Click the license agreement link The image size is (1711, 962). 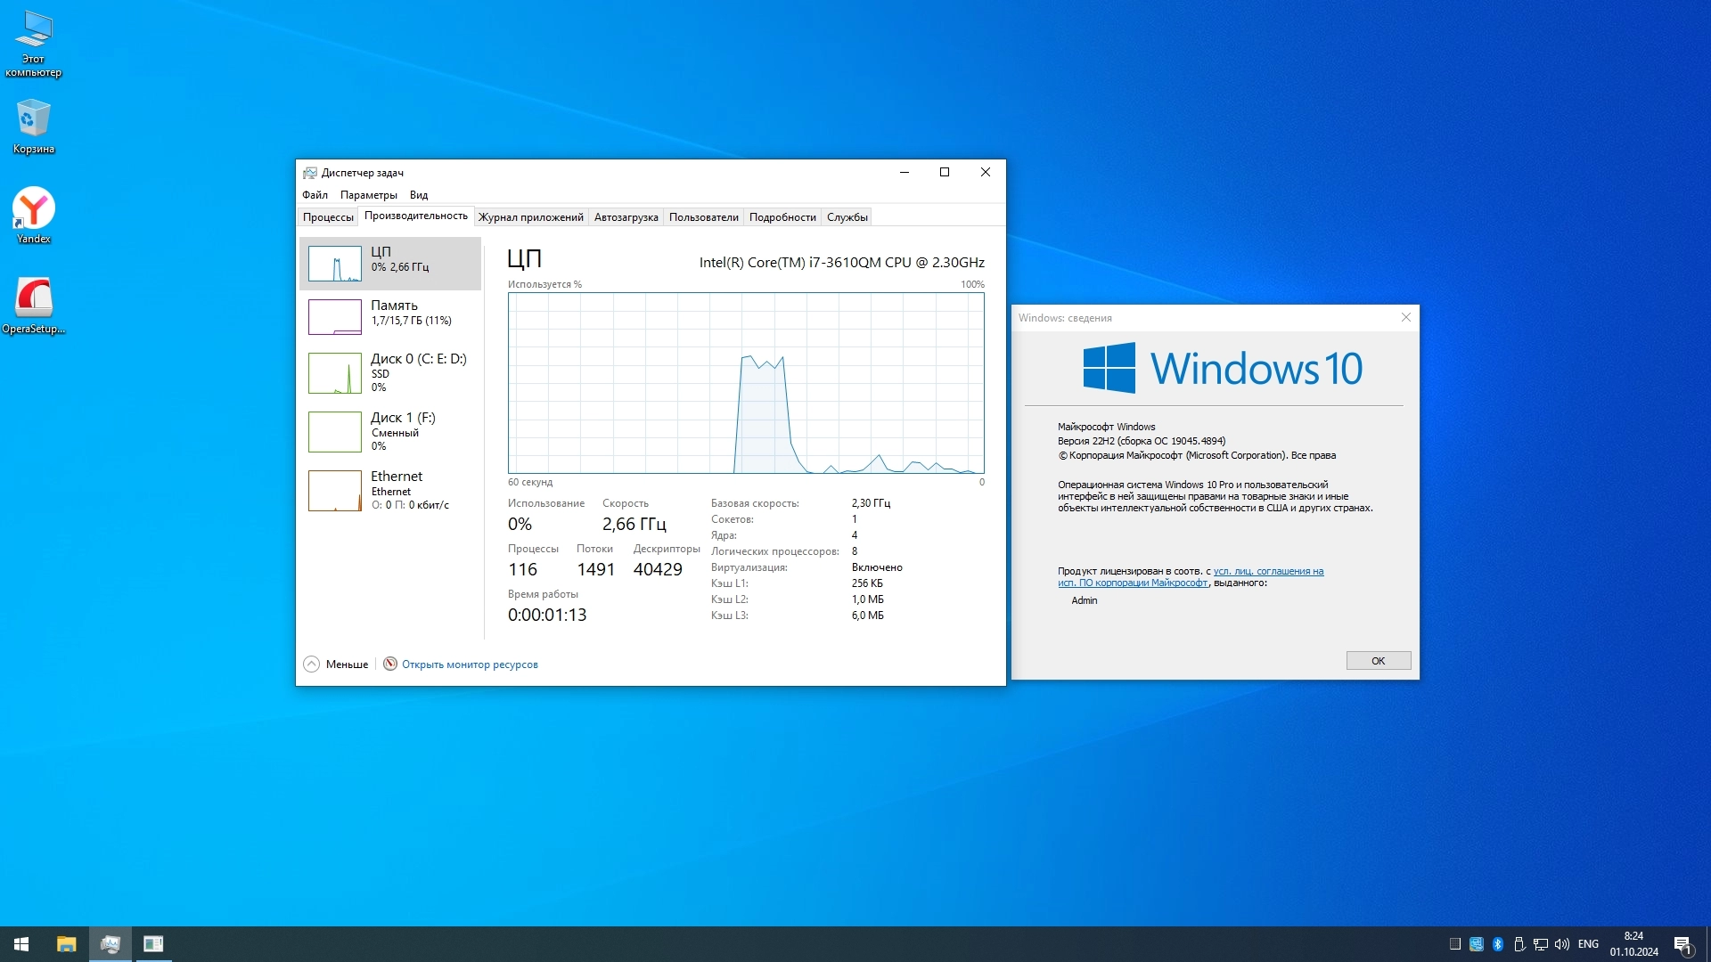1267,572
